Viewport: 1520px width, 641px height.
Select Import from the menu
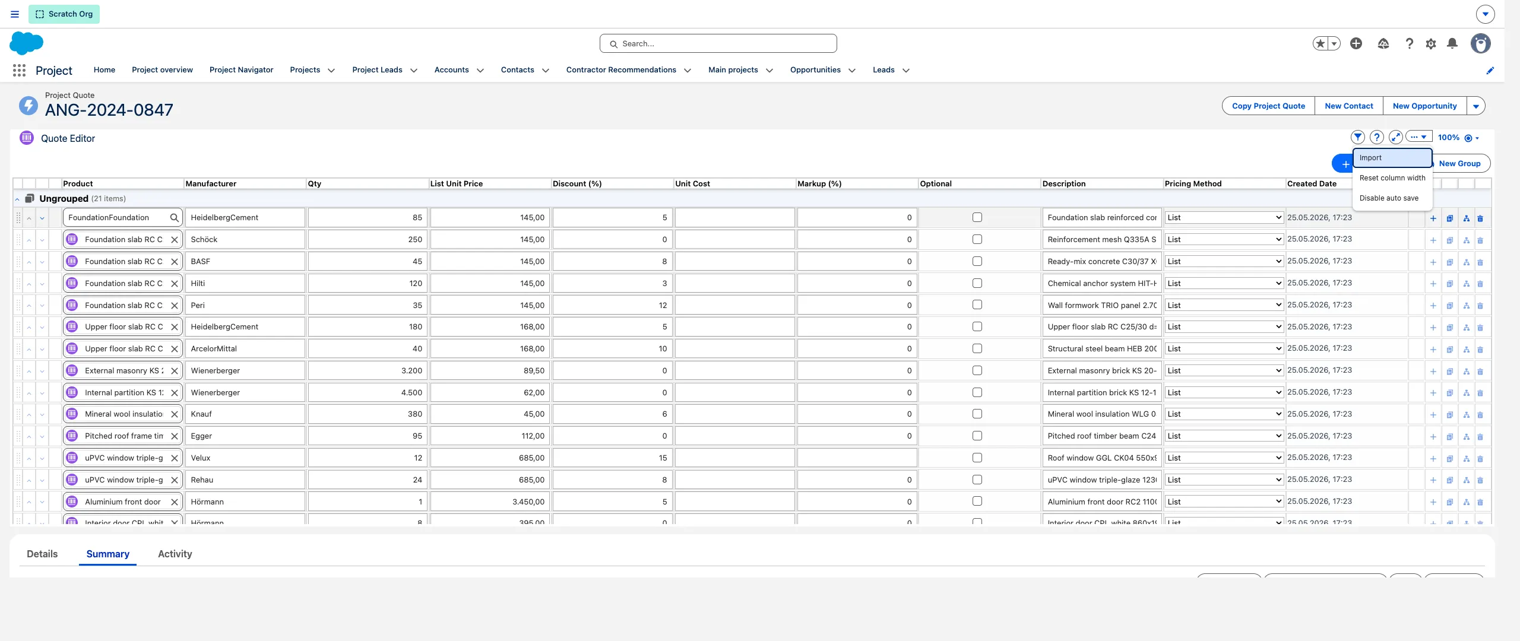point(1392,158)
